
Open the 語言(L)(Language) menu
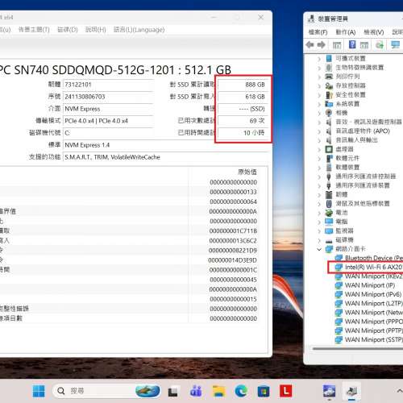pos(139,30)
